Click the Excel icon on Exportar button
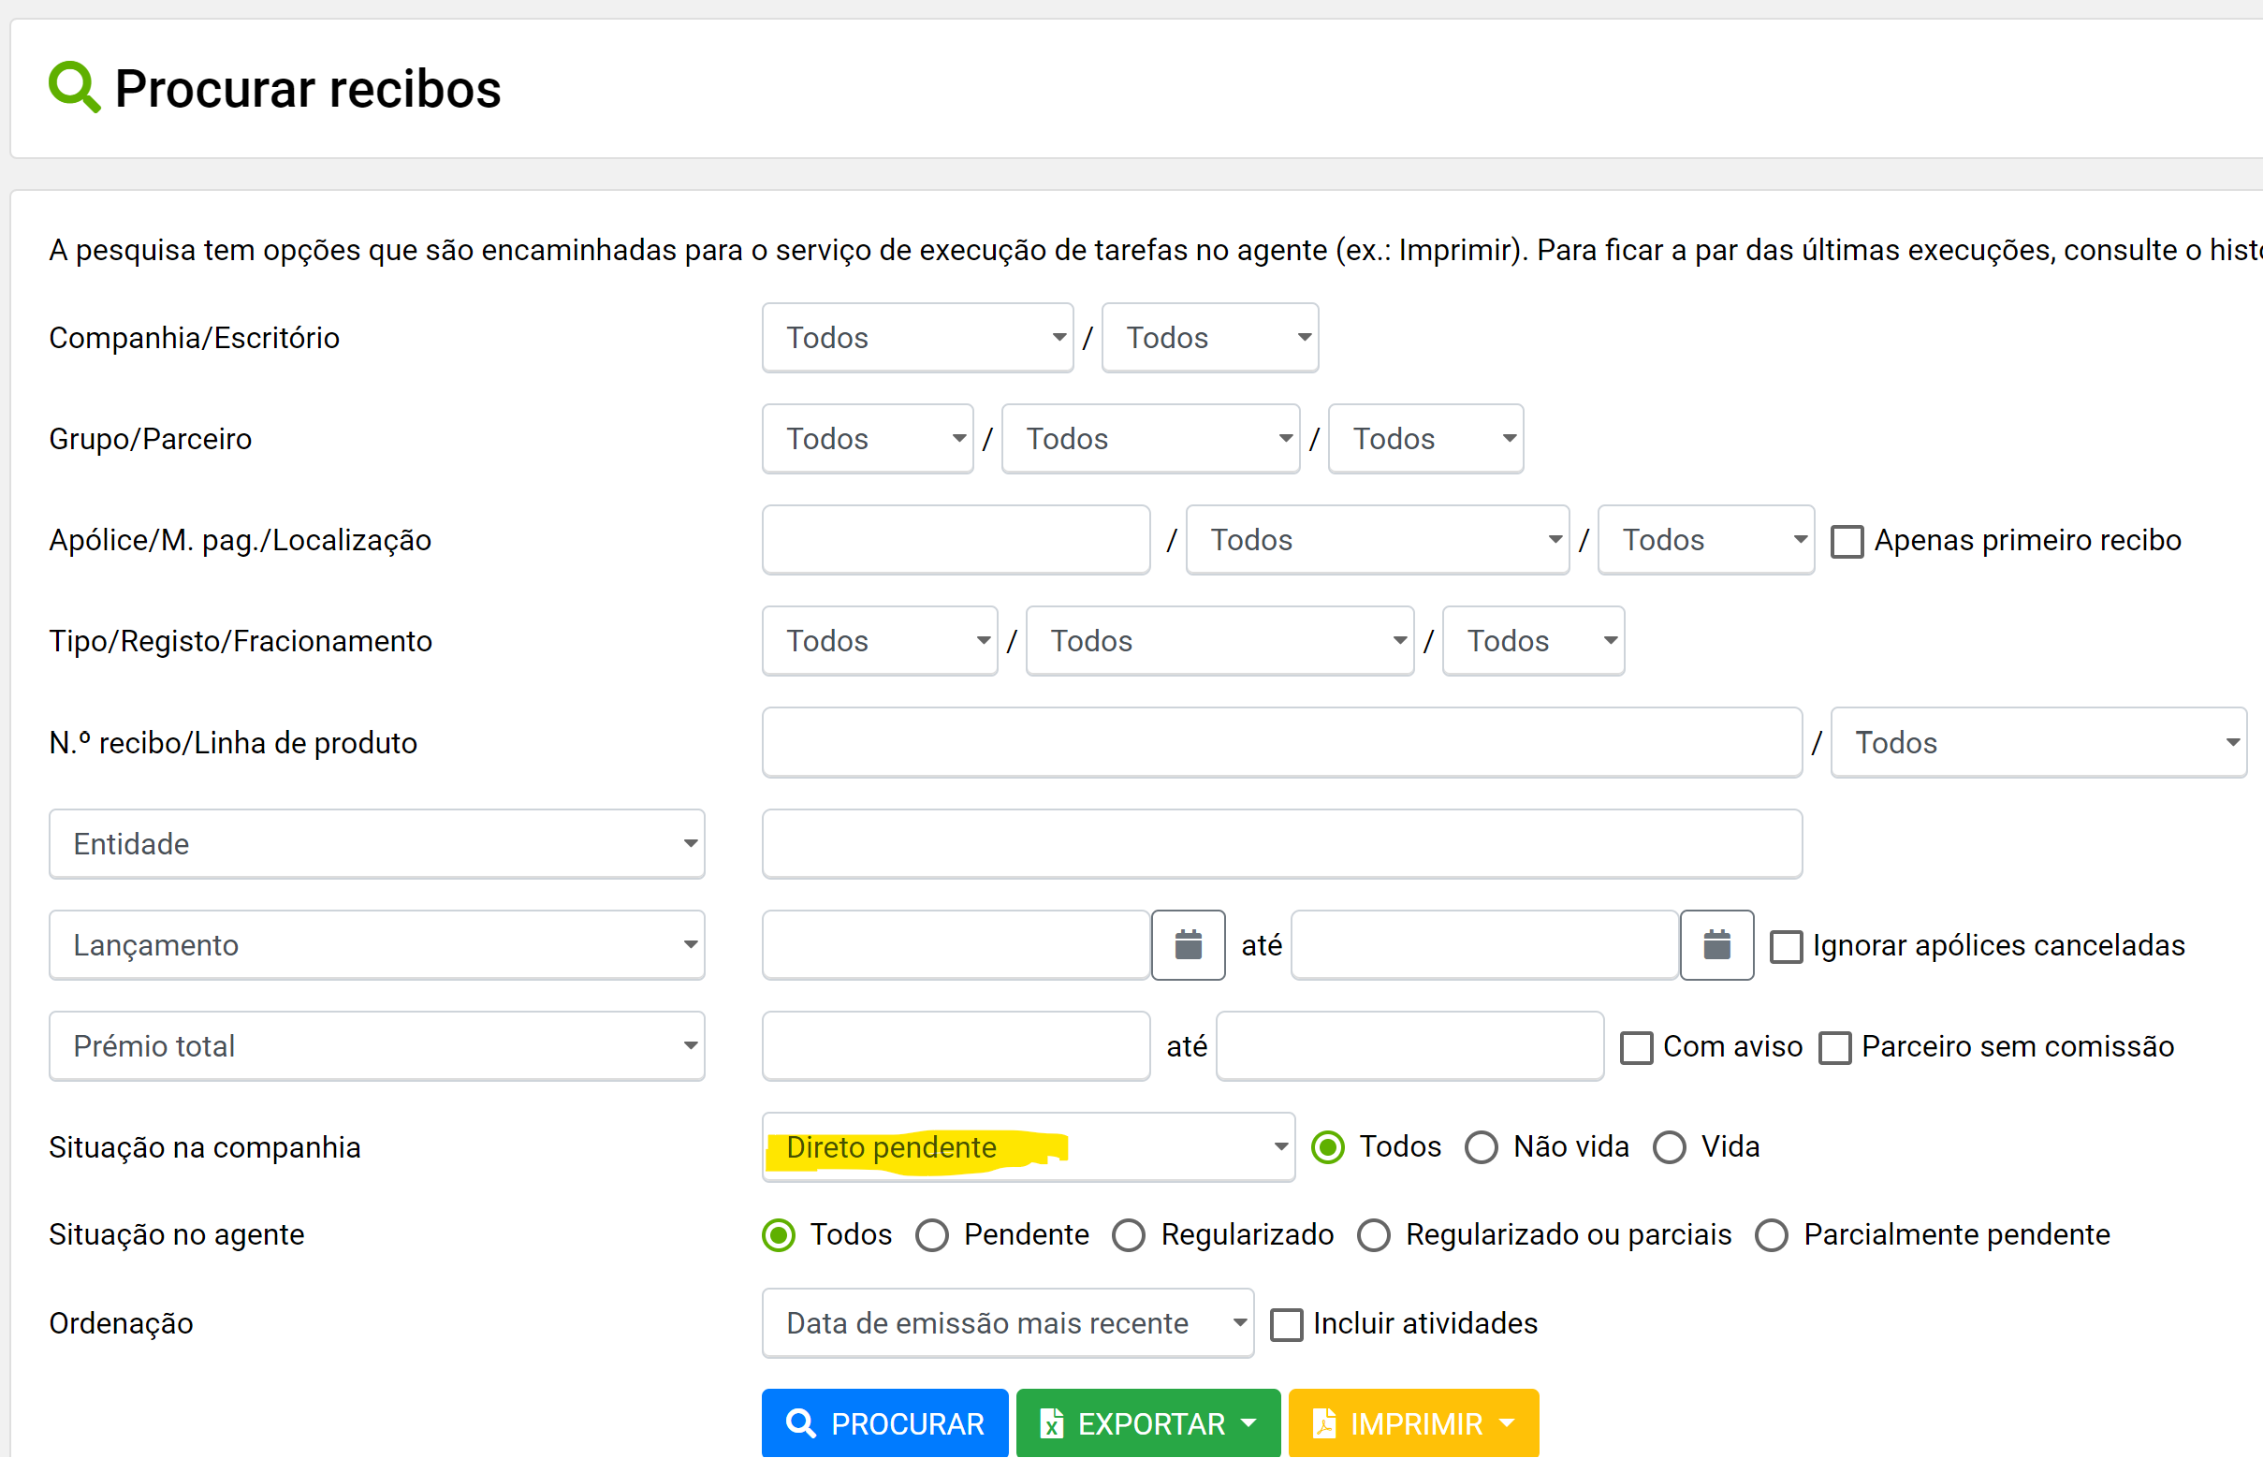 tap(1051, 1423)
